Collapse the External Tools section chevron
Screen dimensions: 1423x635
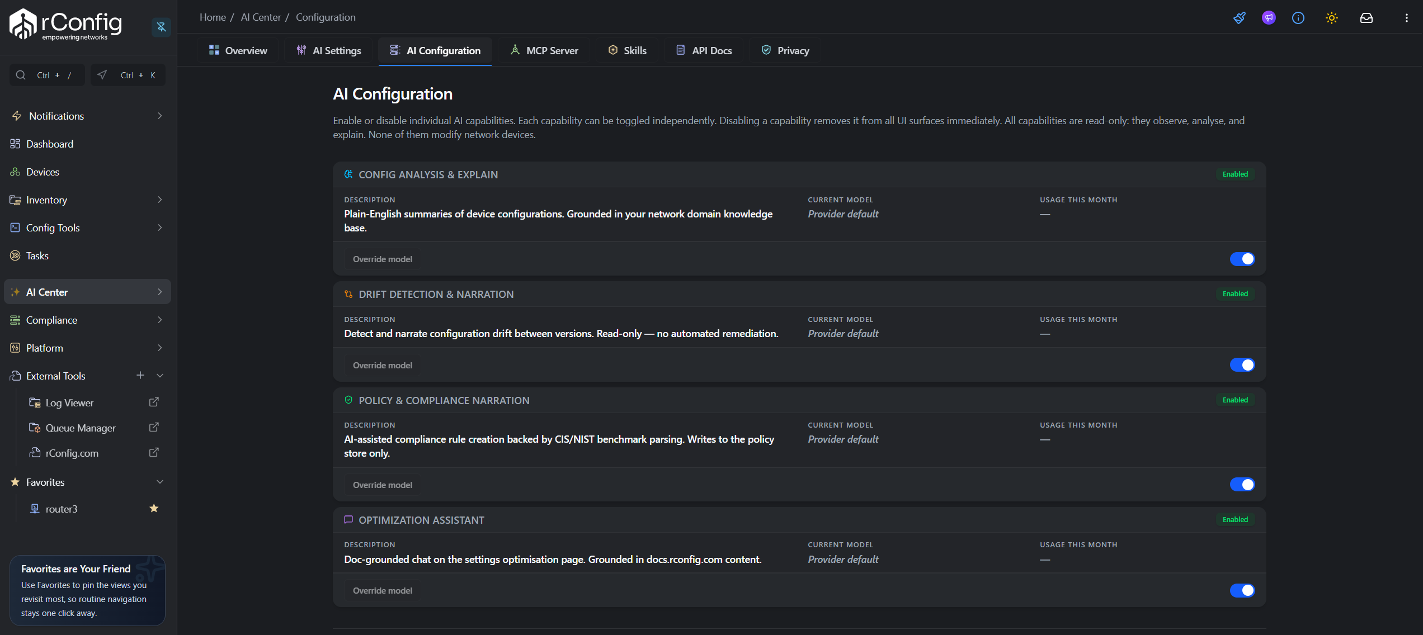[160, 376]
